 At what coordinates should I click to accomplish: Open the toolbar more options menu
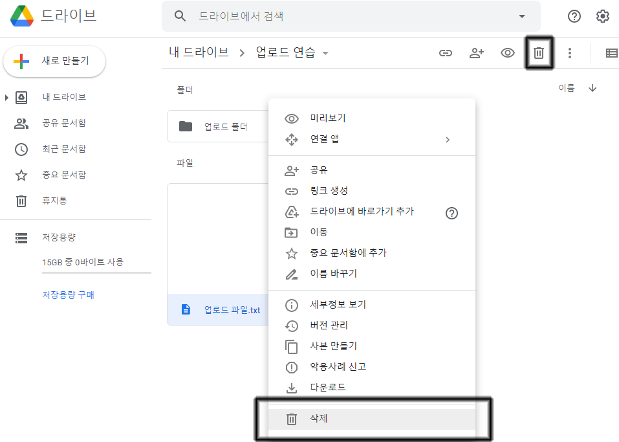(569, 53)
